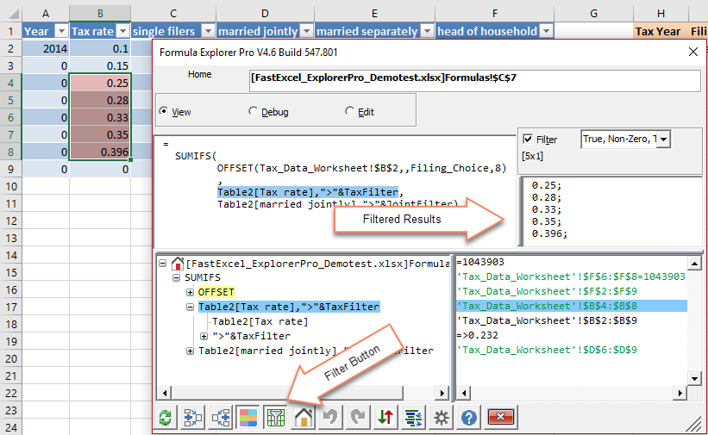Select the $B$2:$B$9 reference row
The height and width of the screenshot is (435, 708).
547,320
